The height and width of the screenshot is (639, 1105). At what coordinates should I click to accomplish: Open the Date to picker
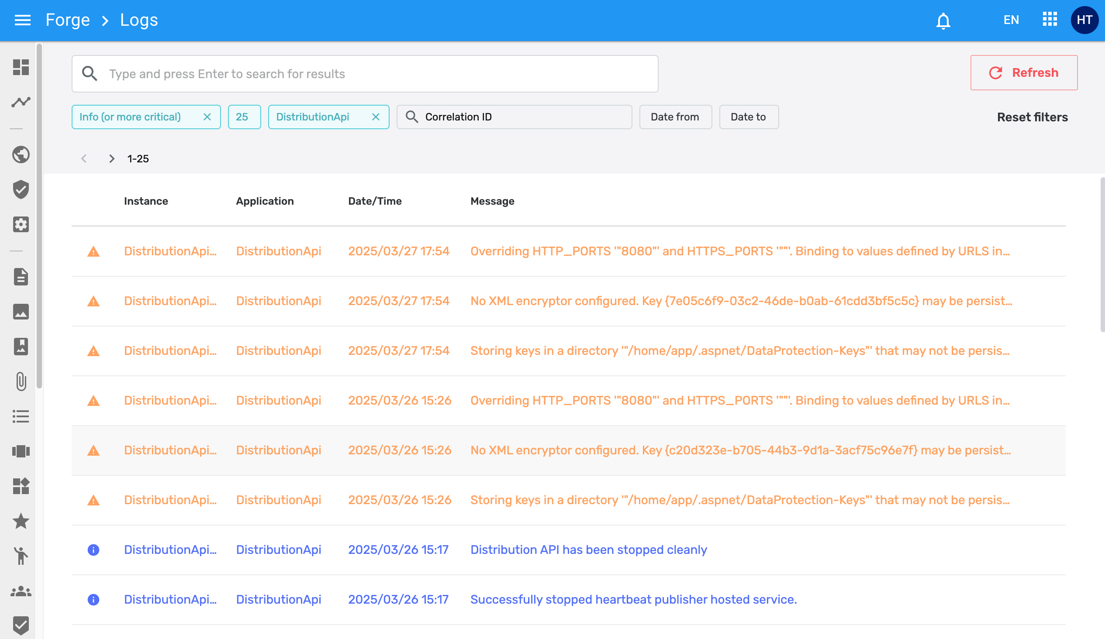749,117
